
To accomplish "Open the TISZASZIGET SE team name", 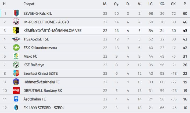I will tap(36, 39).
